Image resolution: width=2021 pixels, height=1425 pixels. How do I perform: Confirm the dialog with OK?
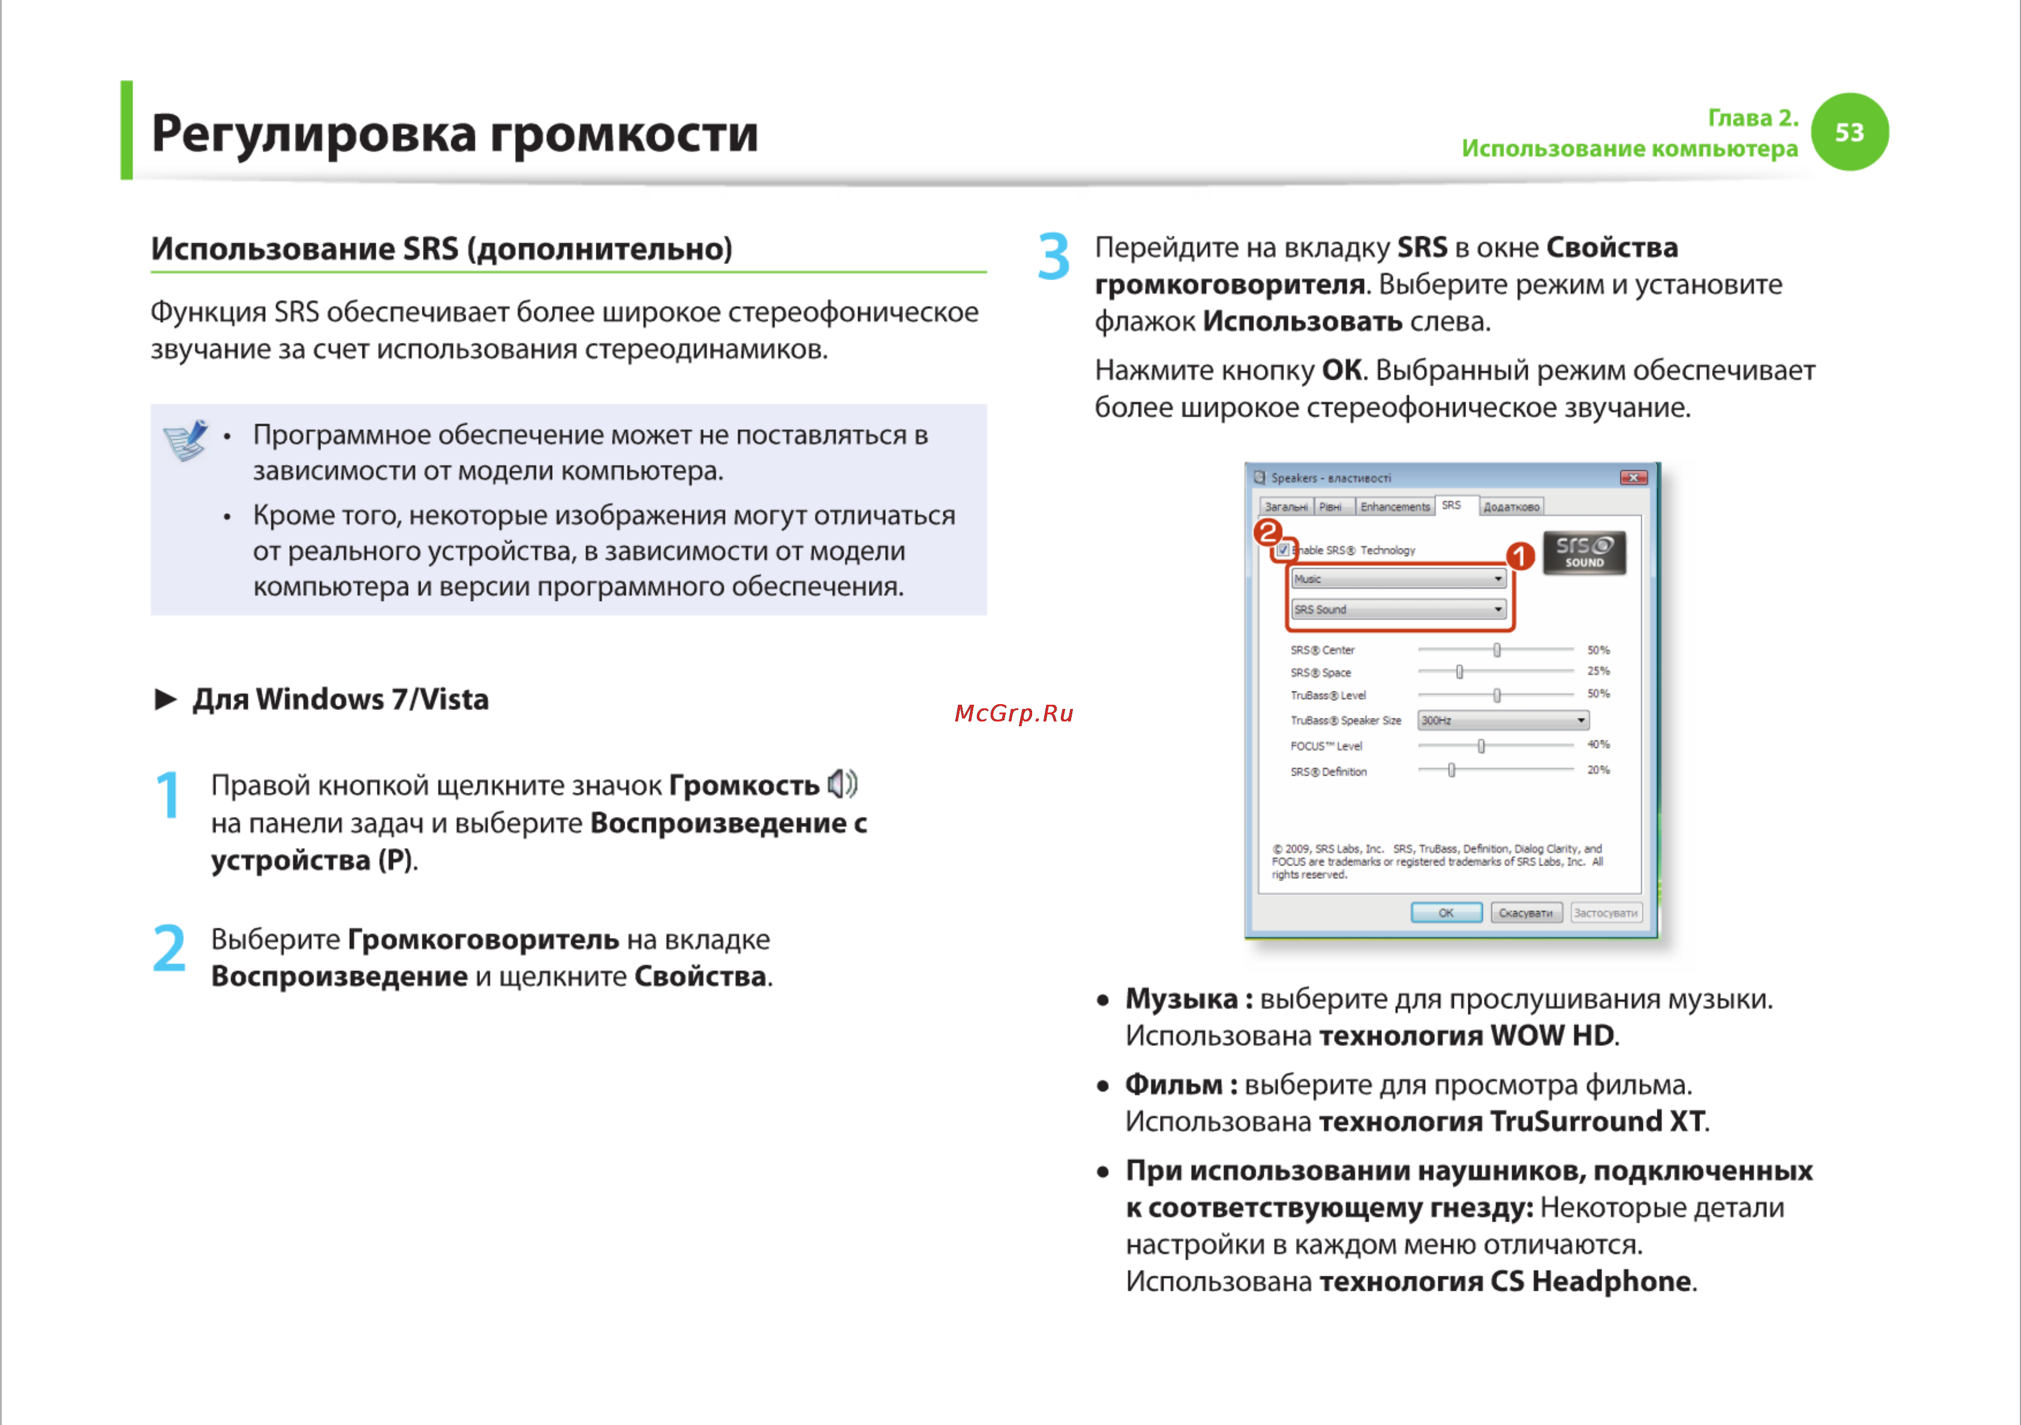[1446, 913]
